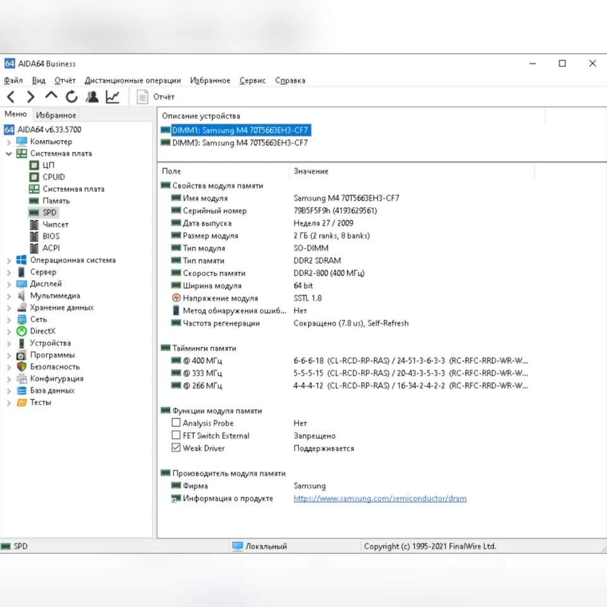
Task: Click the DirectX Xbox icon
Action: pos(21,331)
